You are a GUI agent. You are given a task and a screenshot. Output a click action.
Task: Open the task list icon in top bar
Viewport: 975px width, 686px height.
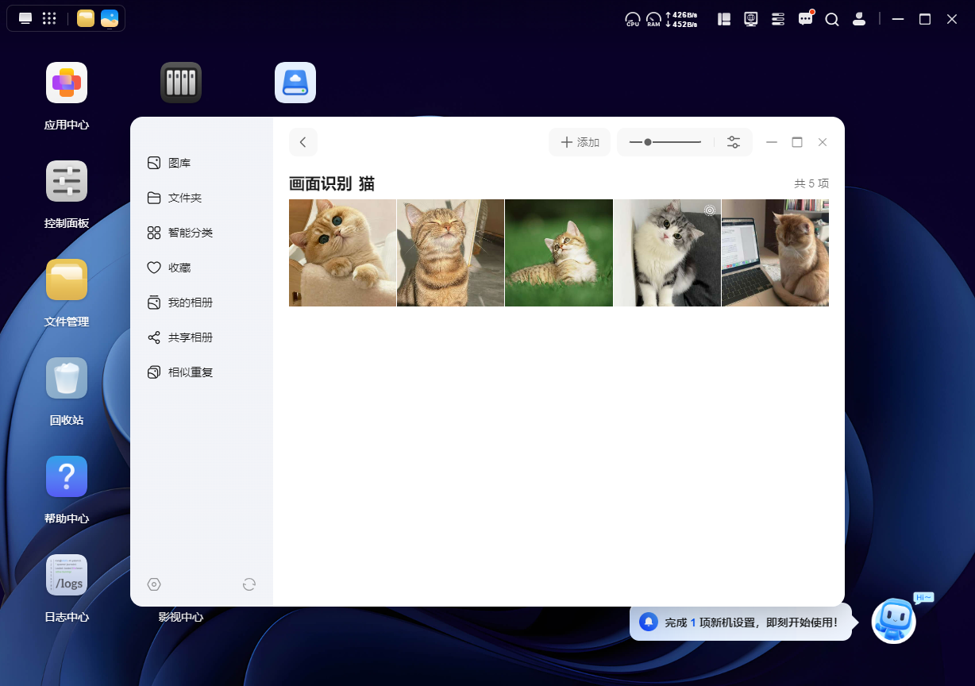778,19
